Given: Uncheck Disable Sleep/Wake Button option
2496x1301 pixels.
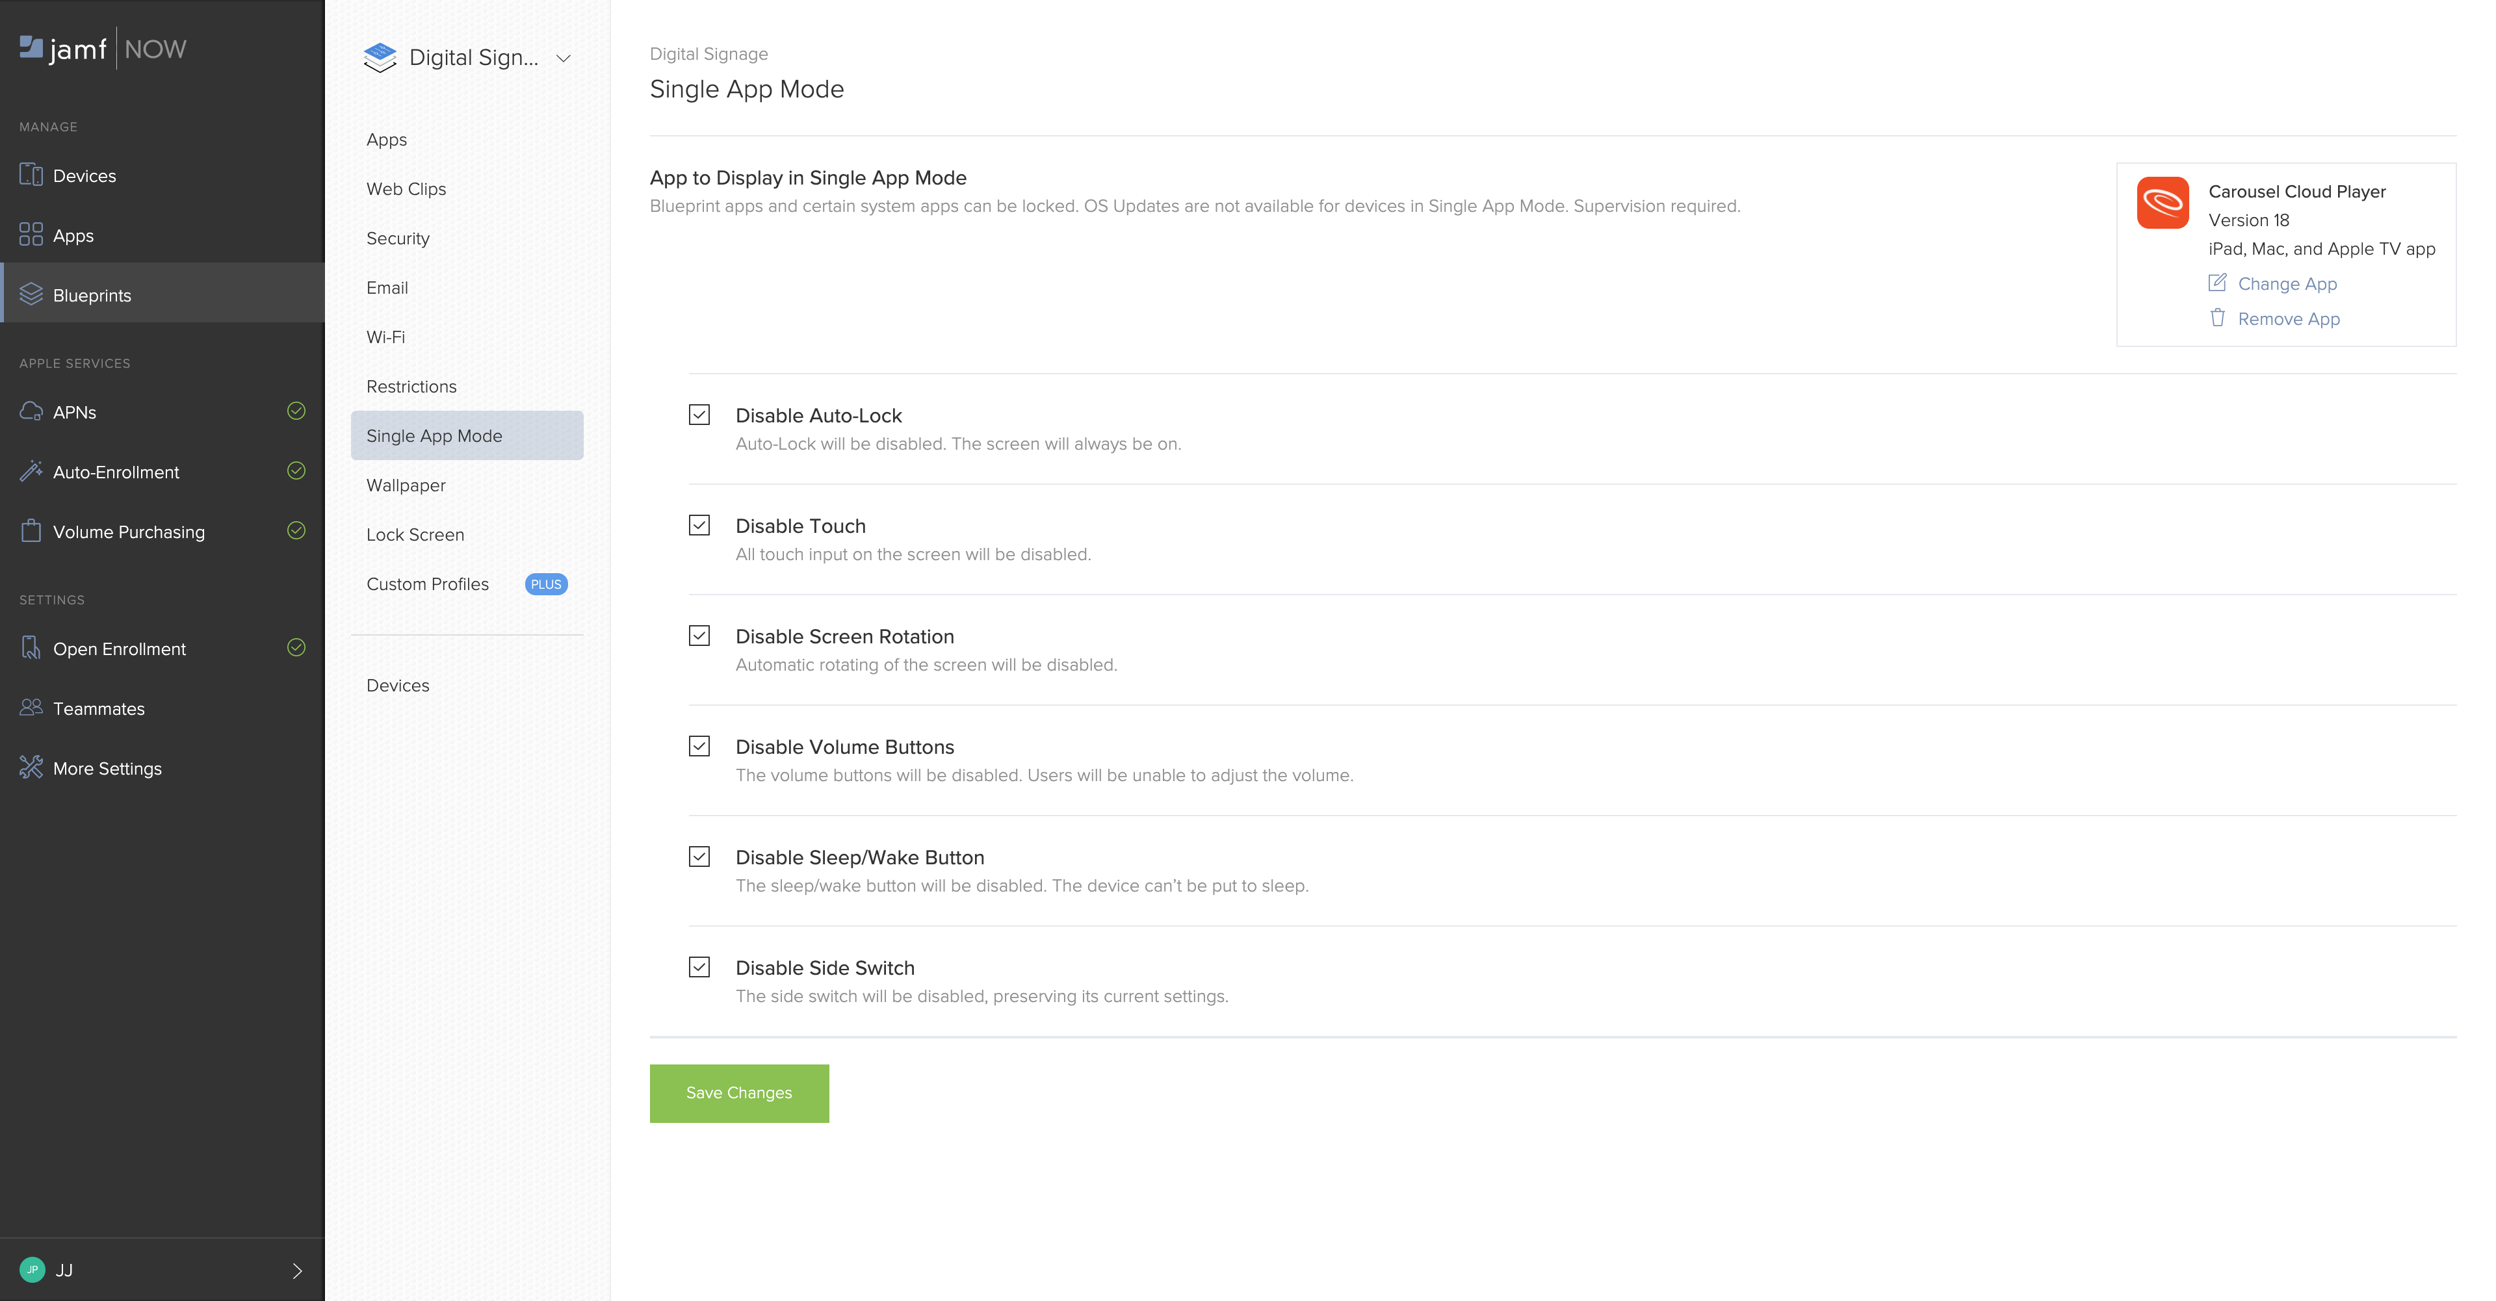Looking at the screenshot, I should tap(699, 857).
